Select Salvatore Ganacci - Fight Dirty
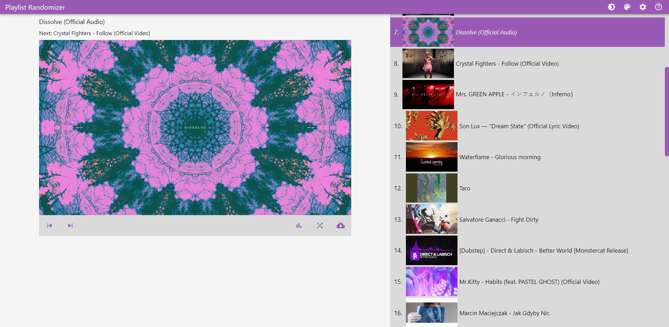The image size is (669, 327). coord(499,219)
